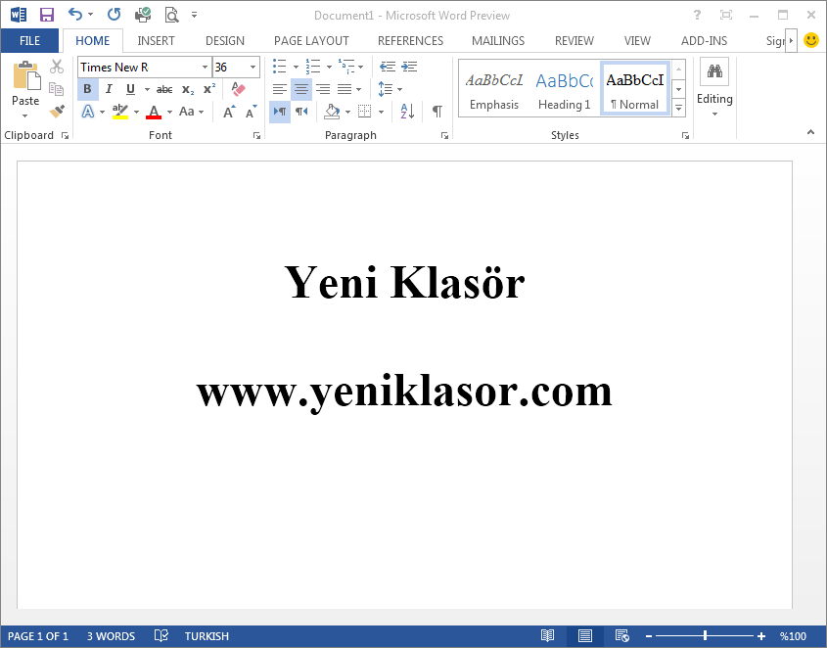Viewport: 827px width, 648px height.
Task: Click the Increase Indent icon
Action: 409,67
